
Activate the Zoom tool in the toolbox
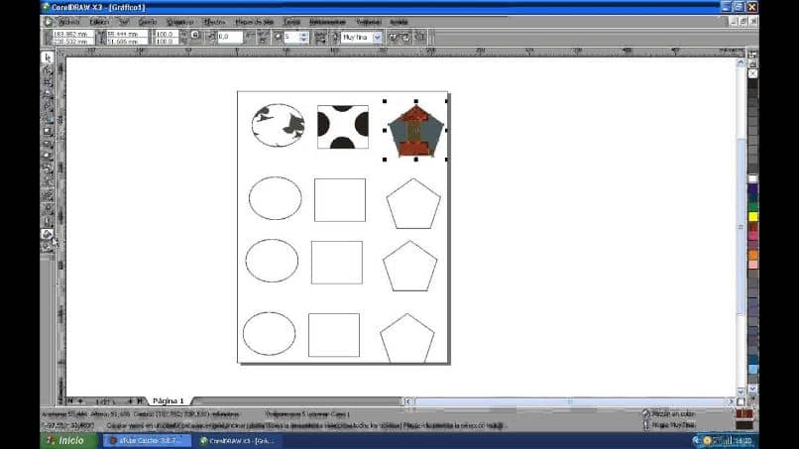click(x=48, y=94)
